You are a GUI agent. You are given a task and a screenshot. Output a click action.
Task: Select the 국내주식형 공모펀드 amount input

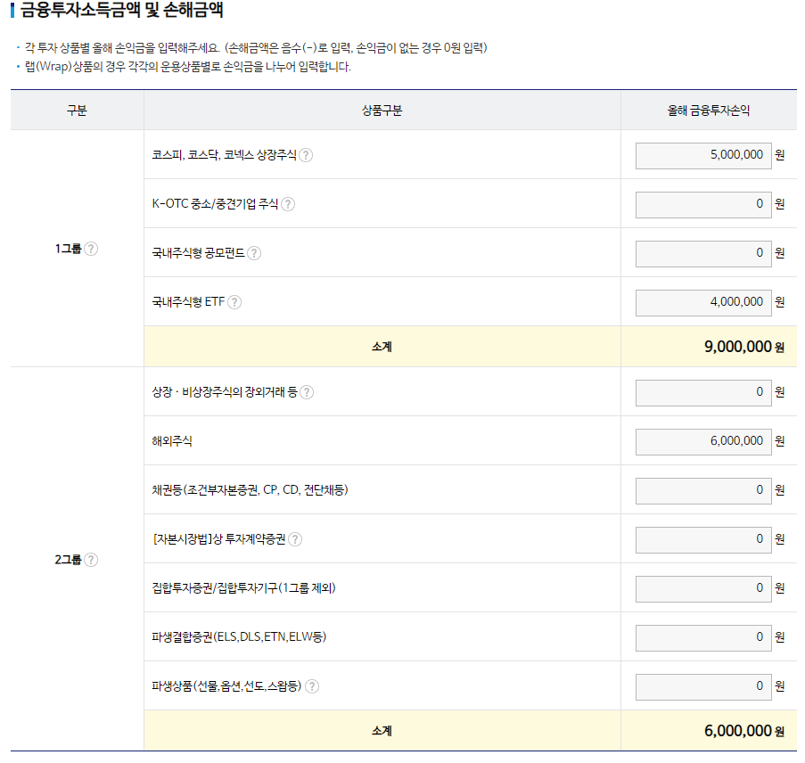pyautogui.click(x=703, y=254)
